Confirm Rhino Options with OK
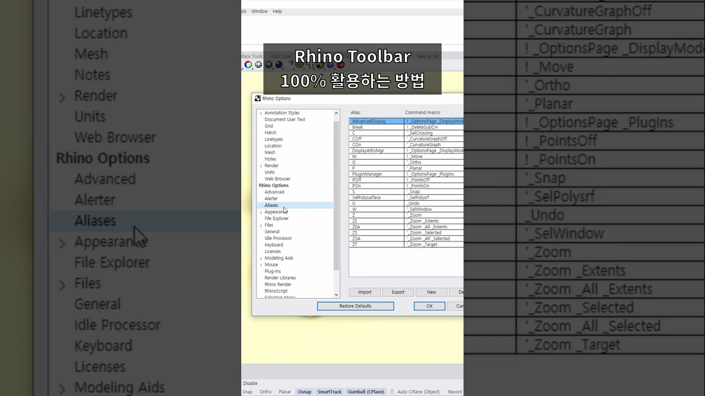 coord(430,306)
